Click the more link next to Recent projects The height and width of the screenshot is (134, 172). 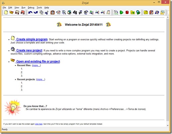(41, 80)
